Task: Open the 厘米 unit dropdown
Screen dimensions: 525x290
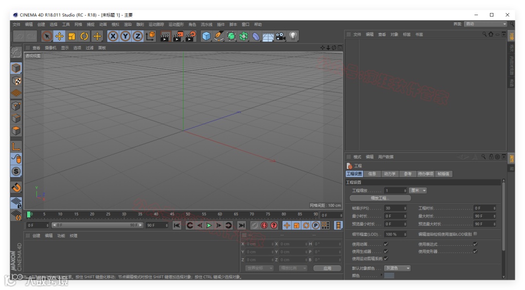Action: (418, 191)
